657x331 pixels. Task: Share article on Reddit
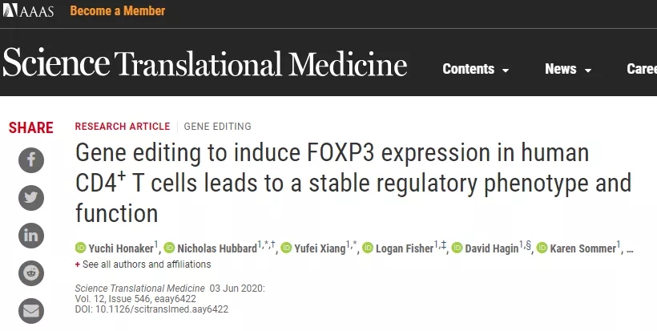pyautogui.click(x=31, y=272)
